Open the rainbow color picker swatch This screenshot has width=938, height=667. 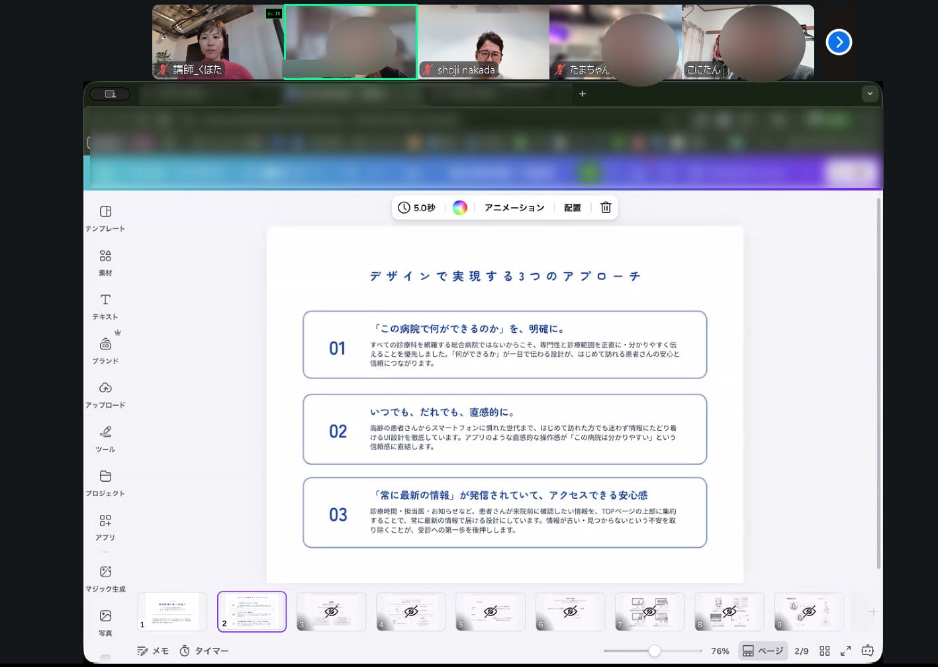pos(460,207)
